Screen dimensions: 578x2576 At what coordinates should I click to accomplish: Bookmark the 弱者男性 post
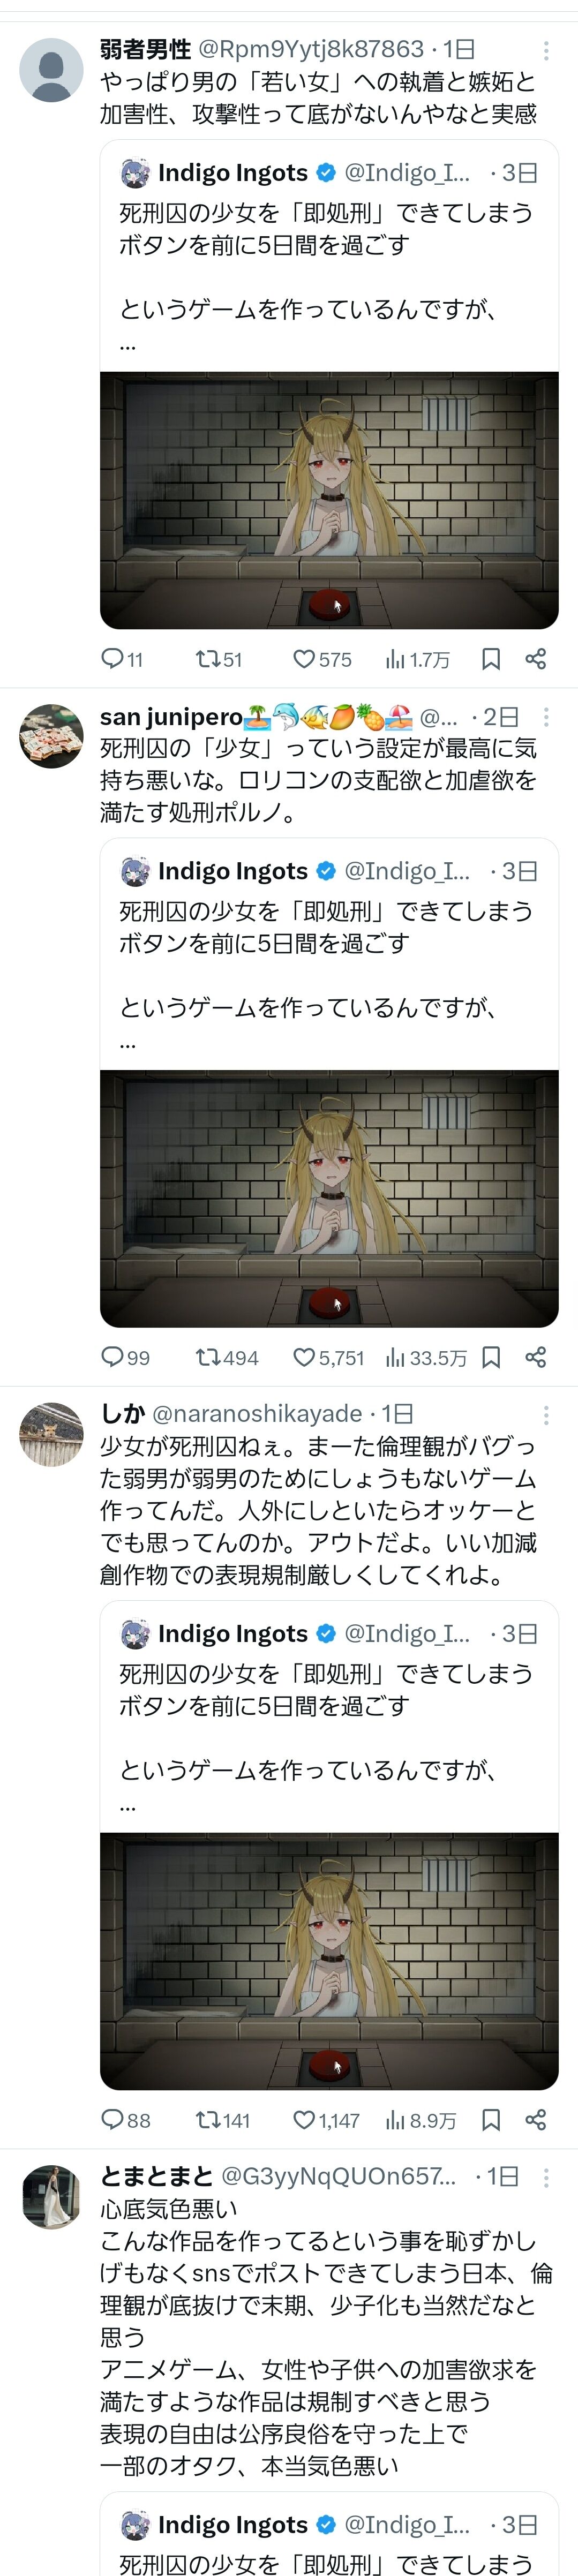[x=491, y=659]
